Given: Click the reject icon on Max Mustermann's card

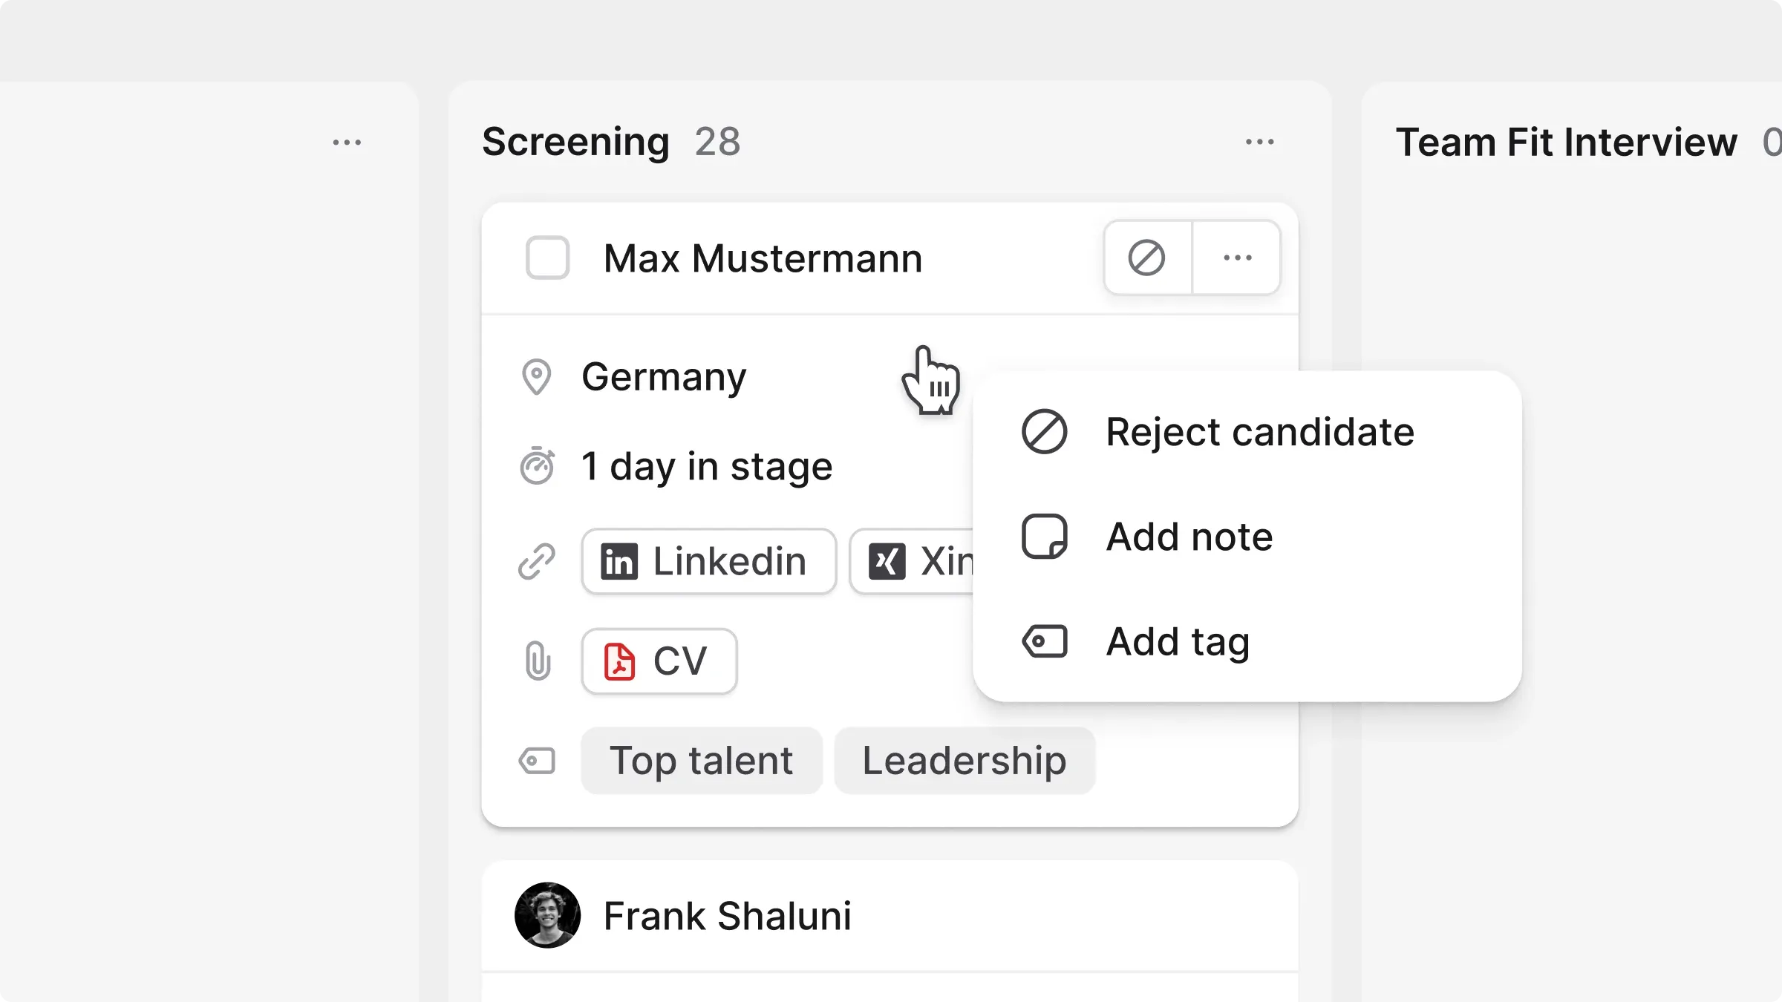Looking at the screenshot, I should point(1147,258).
